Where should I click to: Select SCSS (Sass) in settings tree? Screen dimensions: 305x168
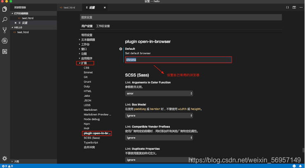pyautogui.click(x=92, y=138)
